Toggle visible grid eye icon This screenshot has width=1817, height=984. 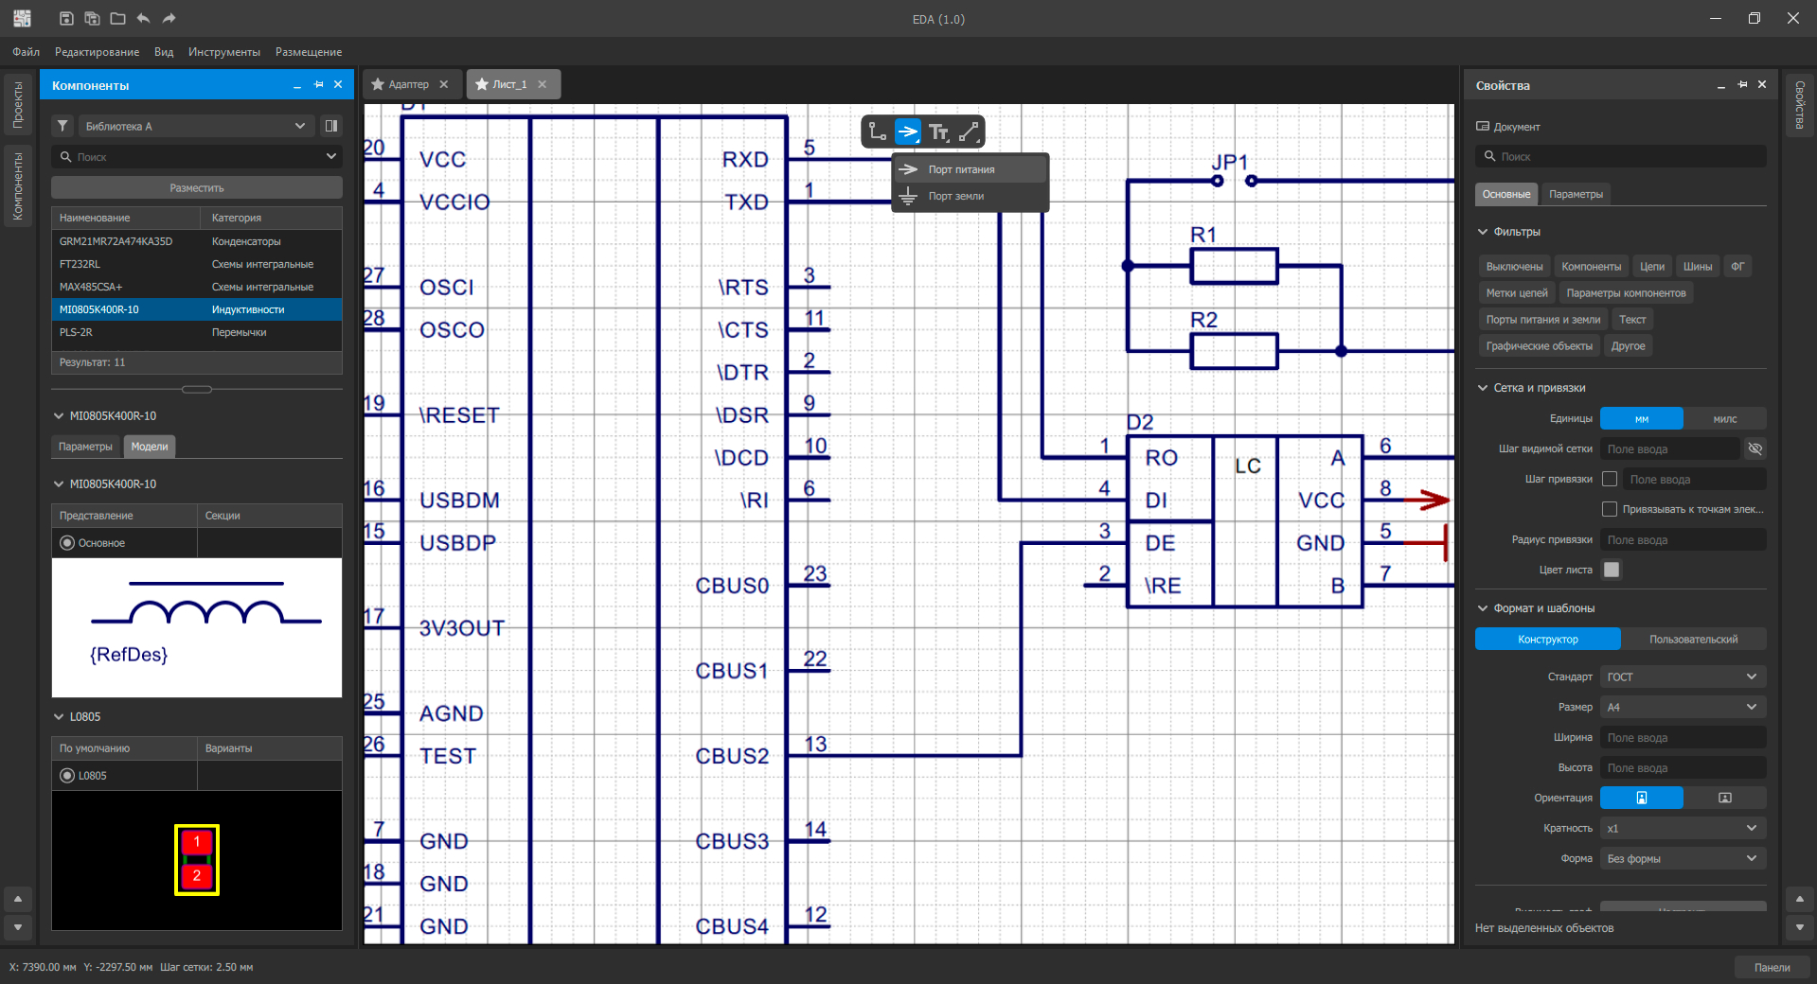pyautogui.click(x=1755, y=448)
